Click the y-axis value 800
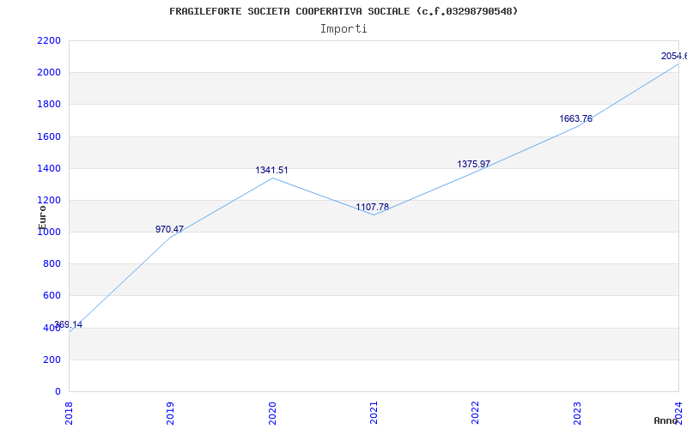The width and height of the screenshot is (687, 429). tap(52, 264)
